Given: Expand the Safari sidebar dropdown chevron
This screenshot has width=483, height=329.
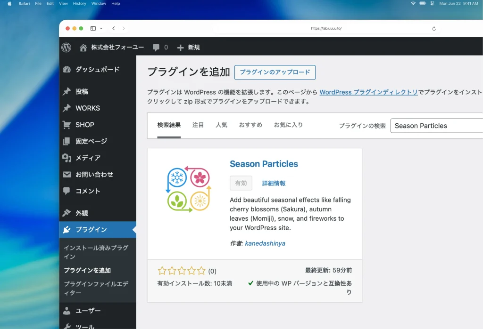Looking at the screenshot, I should (x=101, y=28).
